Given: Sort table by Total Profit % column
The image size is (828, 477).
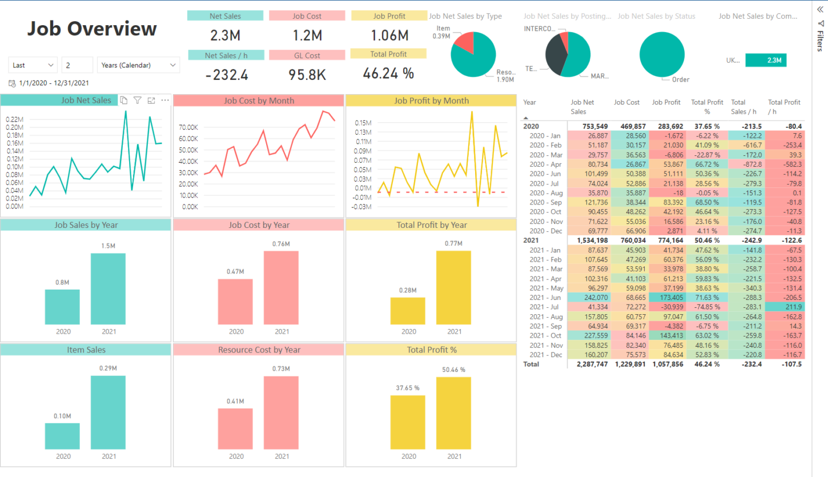Looking at the screenshot, I should point(707,107).
